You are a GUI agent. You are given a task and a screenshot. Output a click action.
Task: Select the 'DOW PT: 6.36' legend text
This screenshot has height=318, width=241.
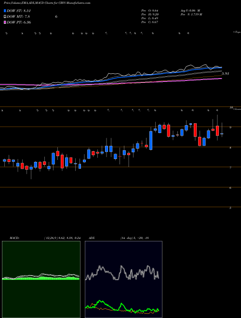tap(19, 22)
